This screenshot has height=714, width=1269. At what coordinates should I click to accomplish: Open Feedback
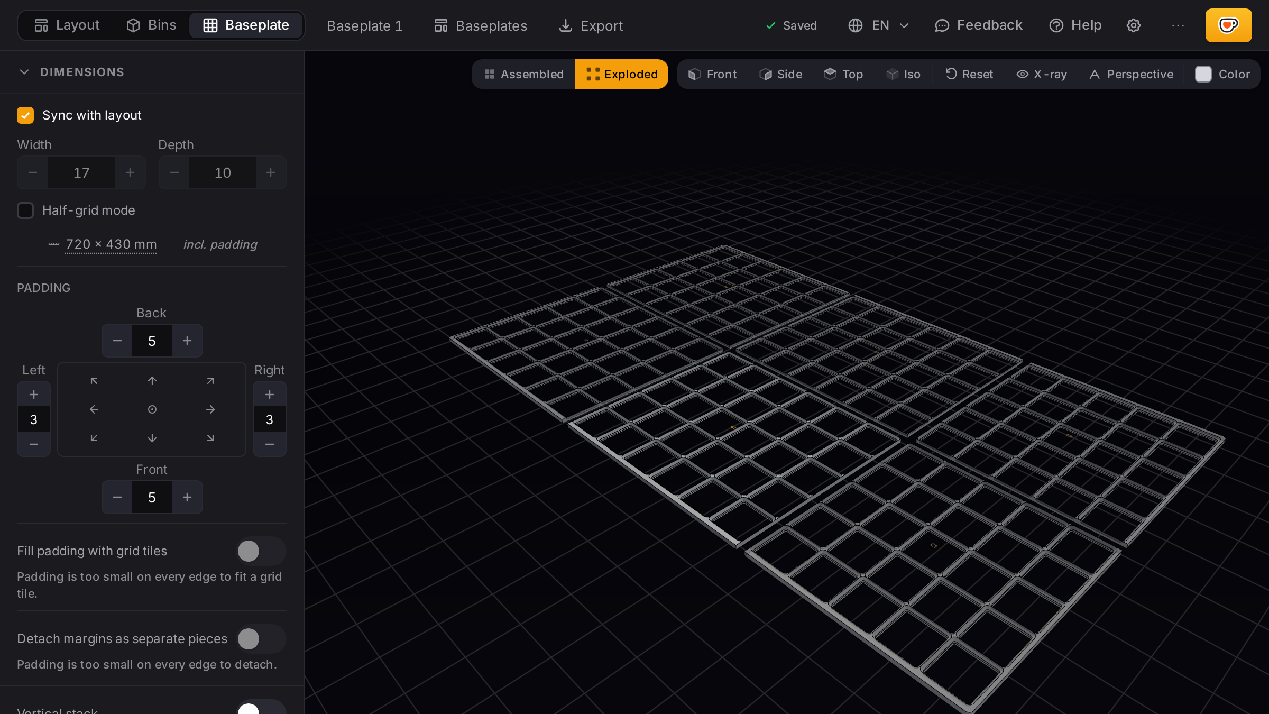pos(979,25)
